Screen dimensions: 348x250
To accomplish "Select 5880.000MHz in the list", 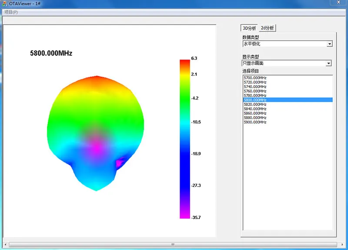I will point(288,118).
